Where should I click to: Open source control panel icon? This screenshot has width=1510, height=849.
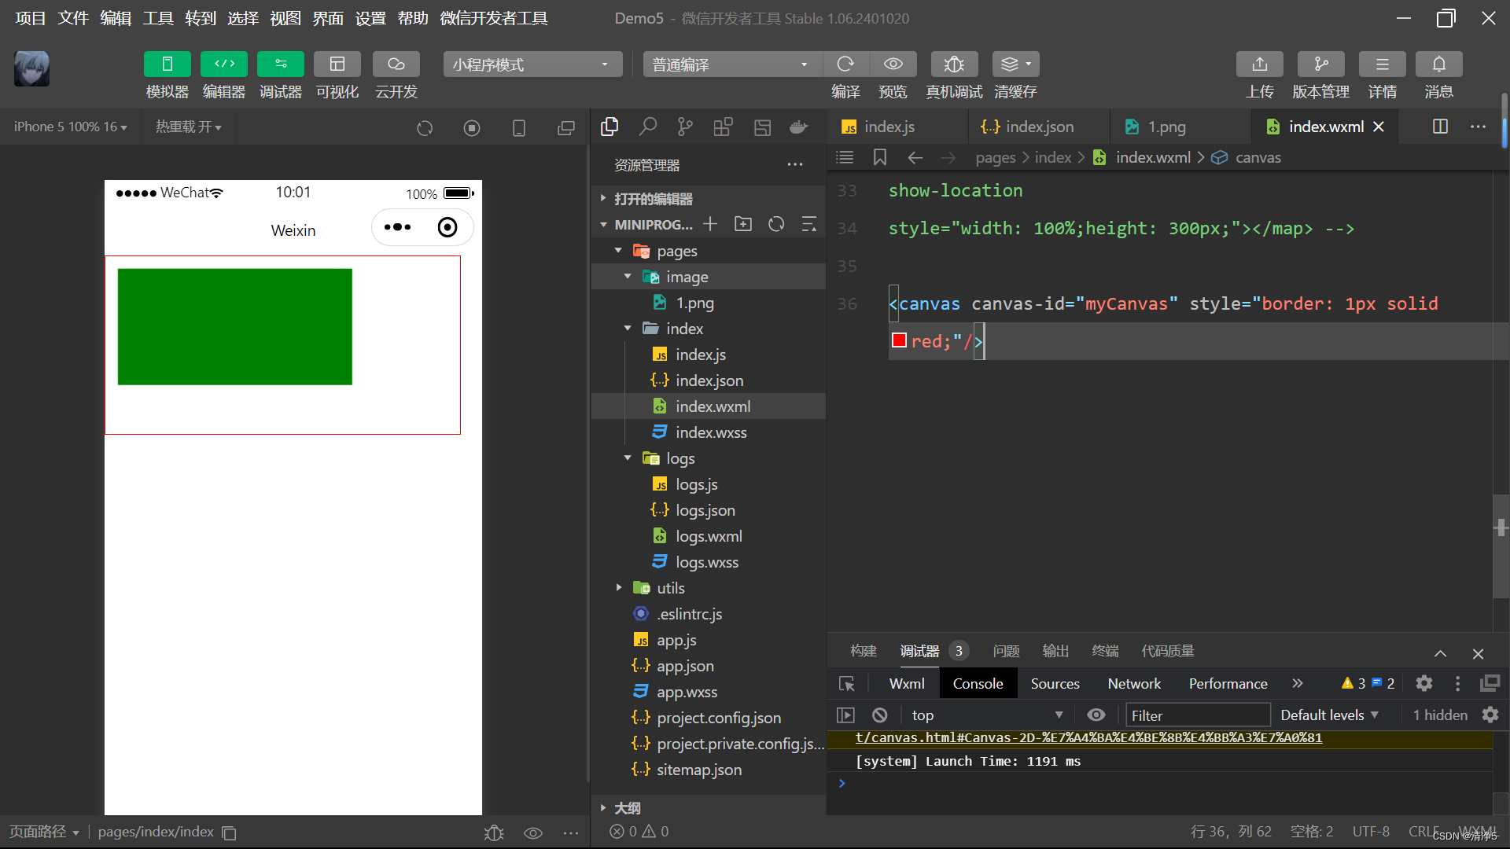coord(685,127)
